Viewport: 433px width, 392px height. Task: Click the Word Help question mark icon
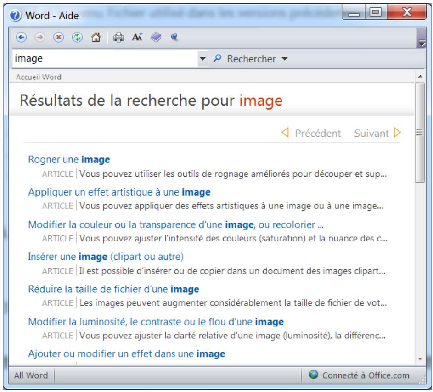pyautogui.click(x=16, y=16)
